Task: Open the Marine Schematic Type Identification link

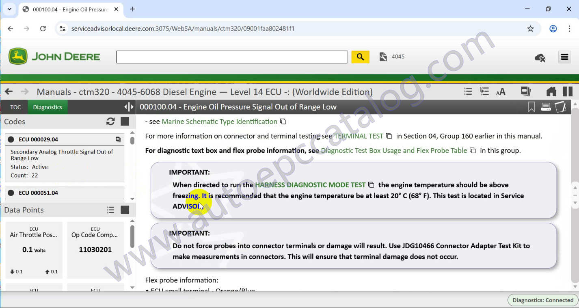Action: click(x=218, y=121)
